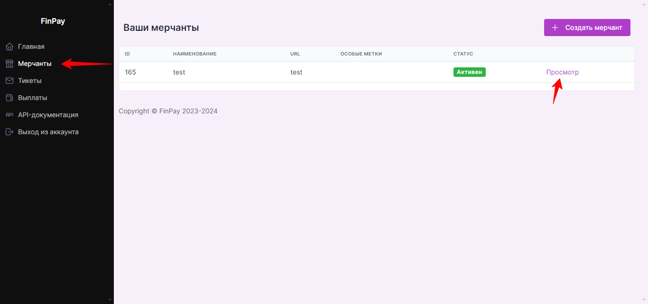Click the logout arrow icon
This screenshot has width=648, height=304.
[x=9, y=131]
